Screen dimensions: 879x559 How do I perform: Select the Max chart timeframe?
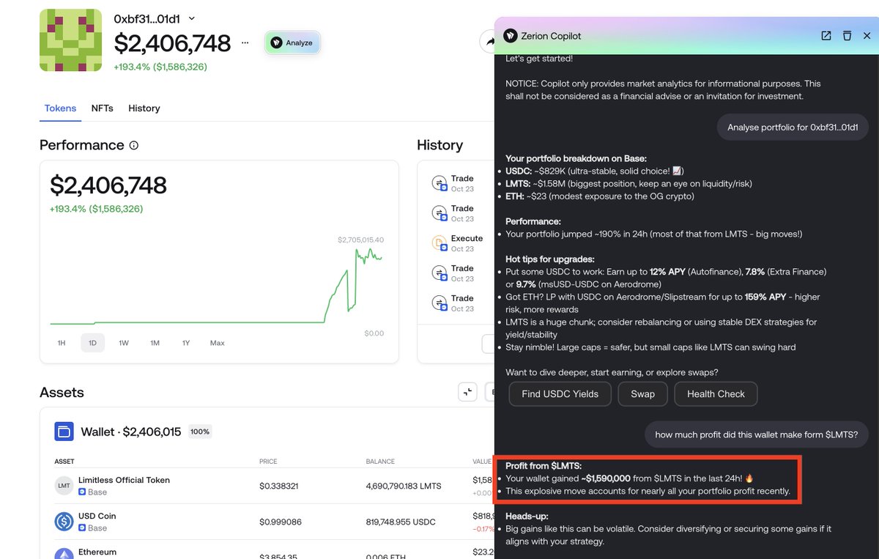[x=217, y=343]
